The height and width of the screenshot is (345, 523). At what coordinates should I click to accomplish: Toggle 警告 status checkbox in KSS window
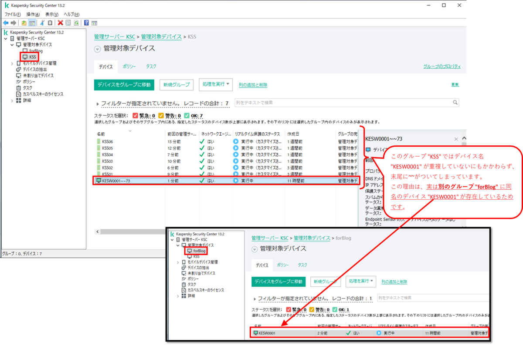pos(161,116)
